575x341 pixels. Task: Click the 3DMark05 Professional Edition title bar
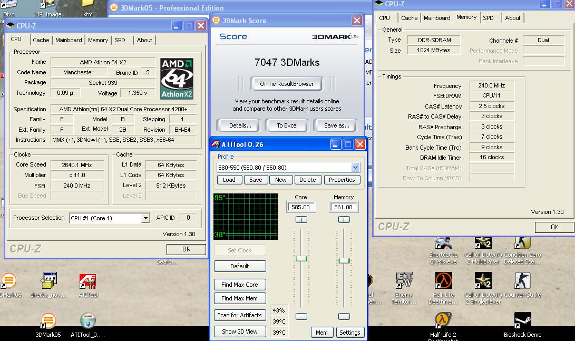(x=240, y=8)
